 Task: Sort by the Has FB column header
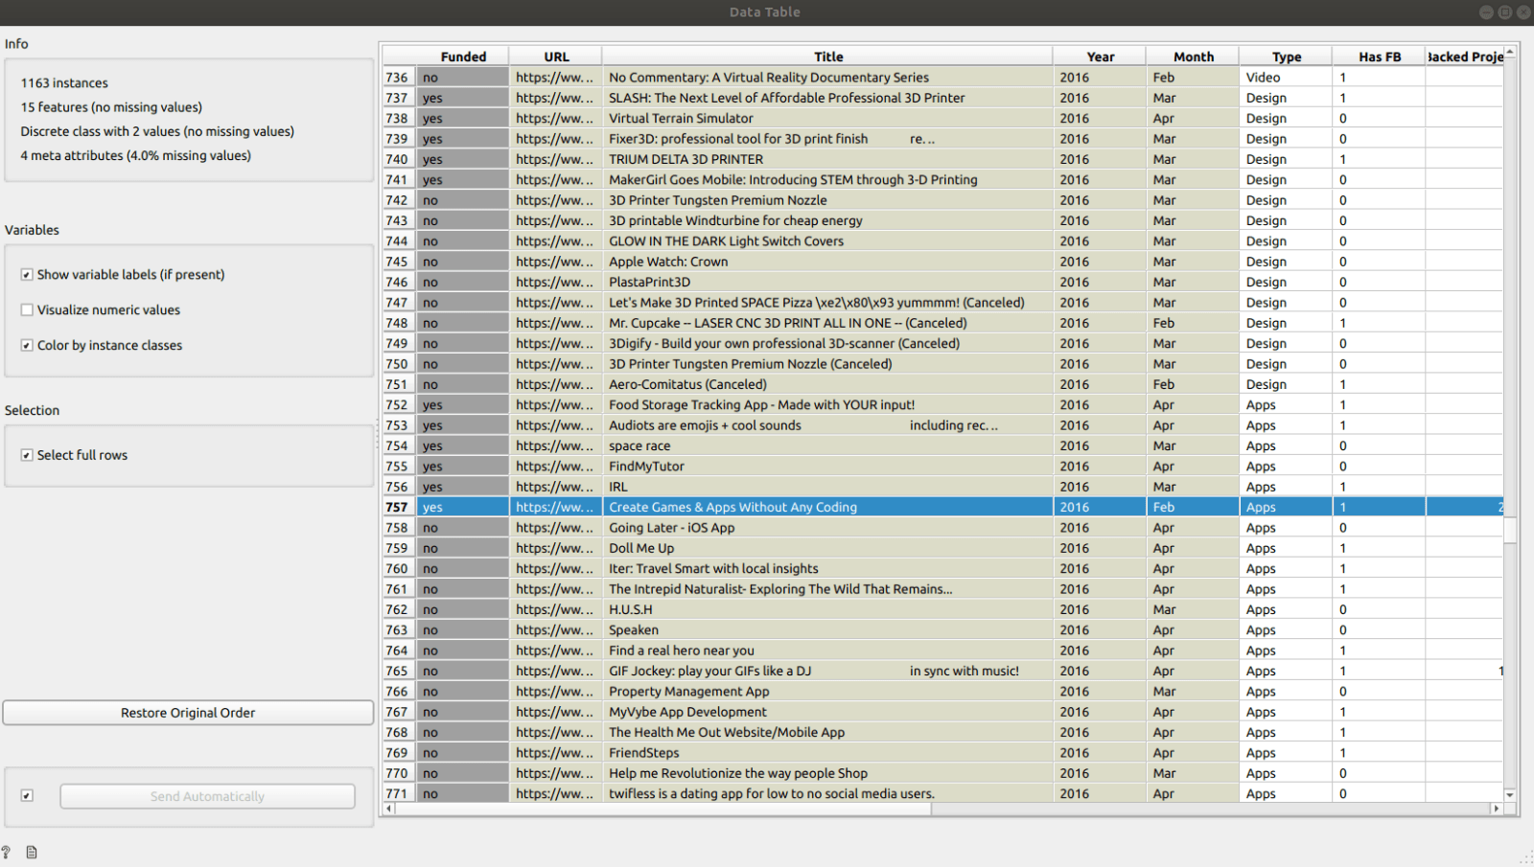pos(1379,57)
